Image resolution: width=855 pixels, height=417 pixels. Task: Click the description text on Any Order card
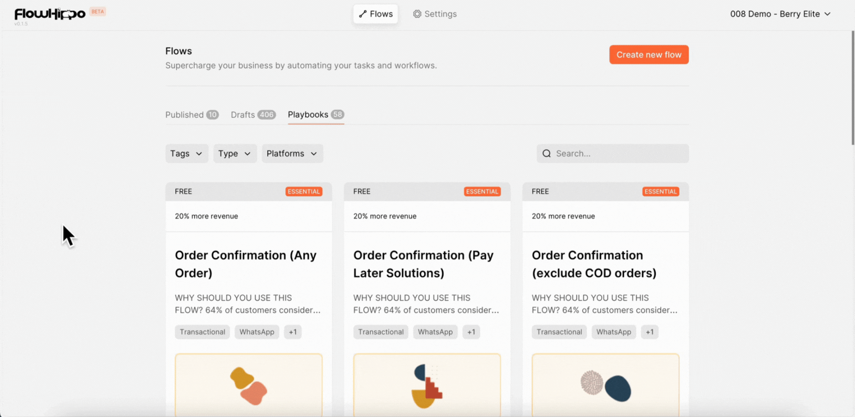(248, 304)
